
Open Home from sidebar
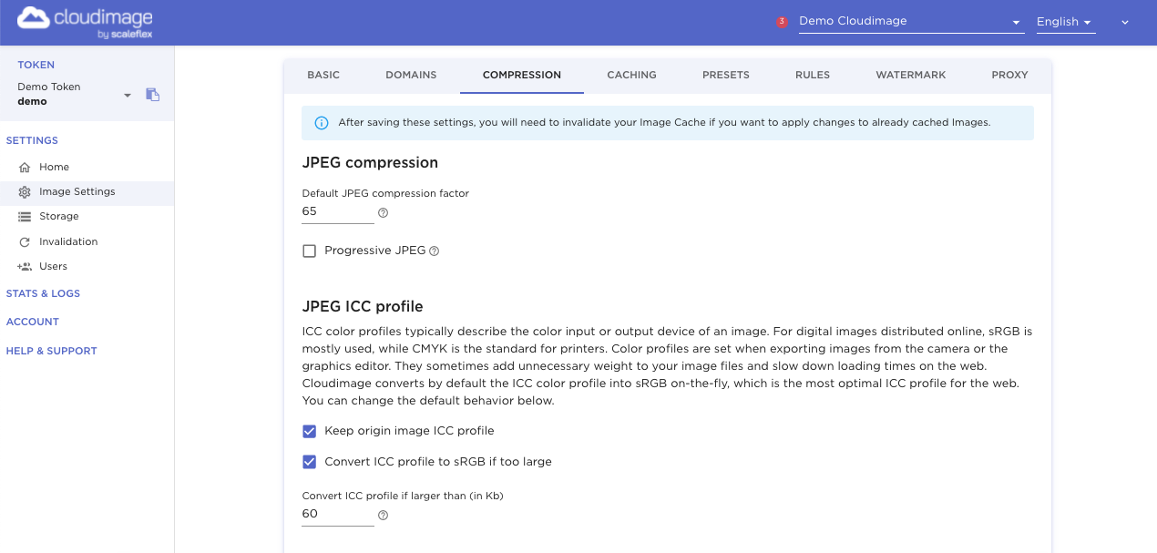[54, 168]
